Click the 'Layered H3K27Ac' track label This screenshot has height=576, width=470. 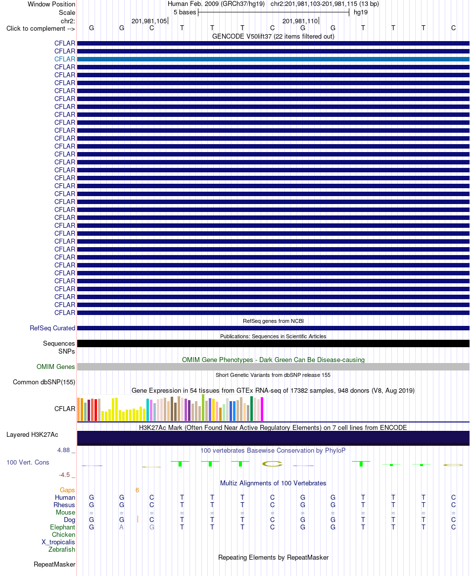(32, 434)
